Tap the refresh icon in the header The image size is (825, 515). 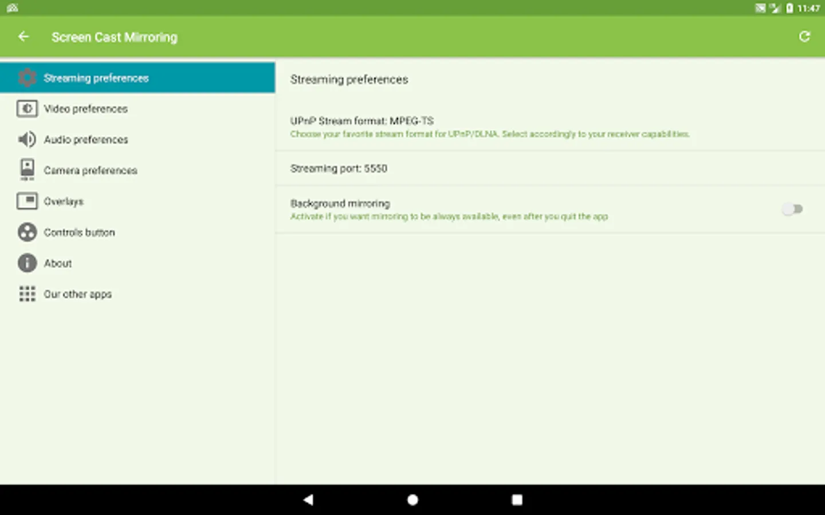tap(804, 37)
